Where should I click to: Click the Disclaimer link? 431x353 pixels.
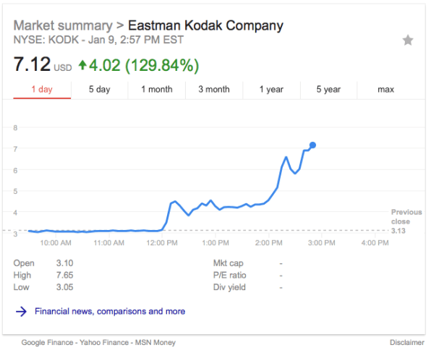[407, 343]
